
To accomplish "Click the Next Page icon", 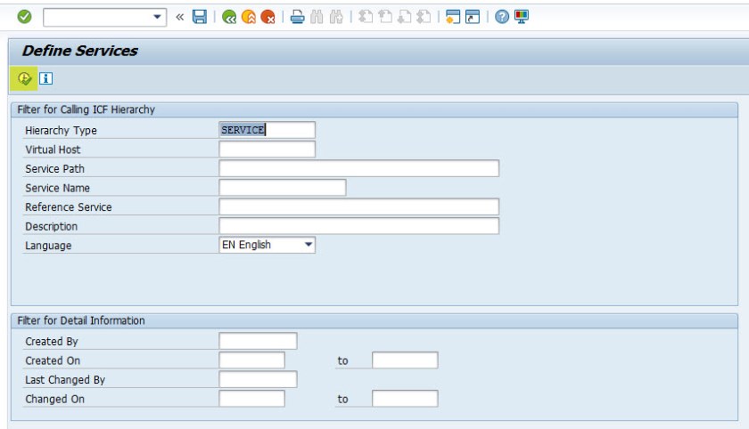I will (404, 17).
